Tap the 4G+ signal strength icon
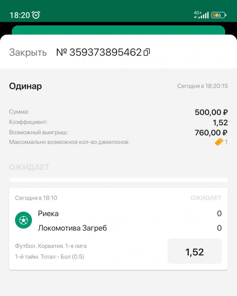 [201, 15]
